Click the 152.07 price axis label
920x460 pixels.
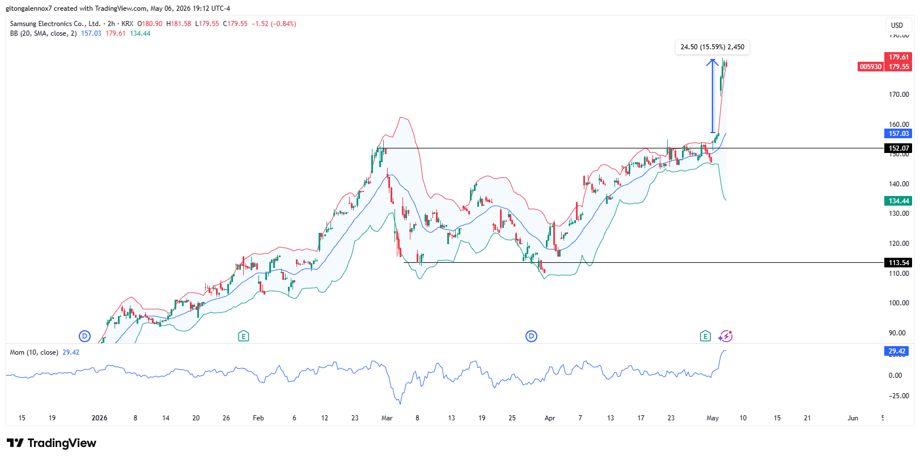point(898,148)
